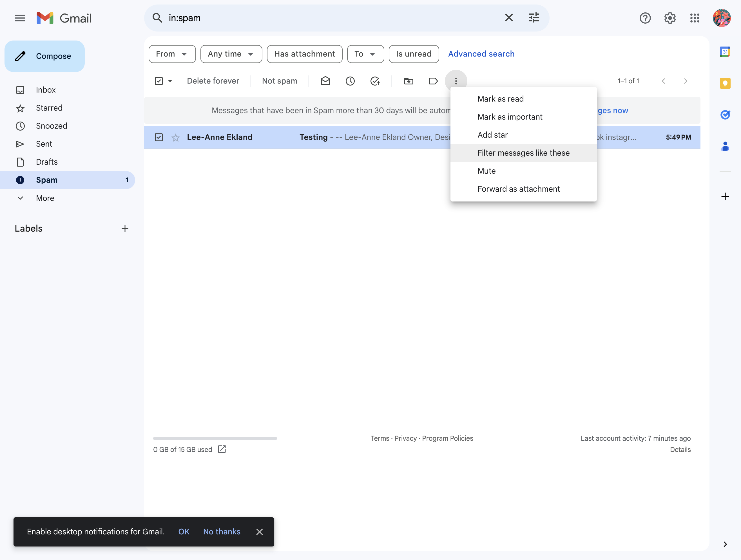Star the Lee-Anne Ekland message
The width and height of the screenshot is (741, 560).
[x=175, y=138]
